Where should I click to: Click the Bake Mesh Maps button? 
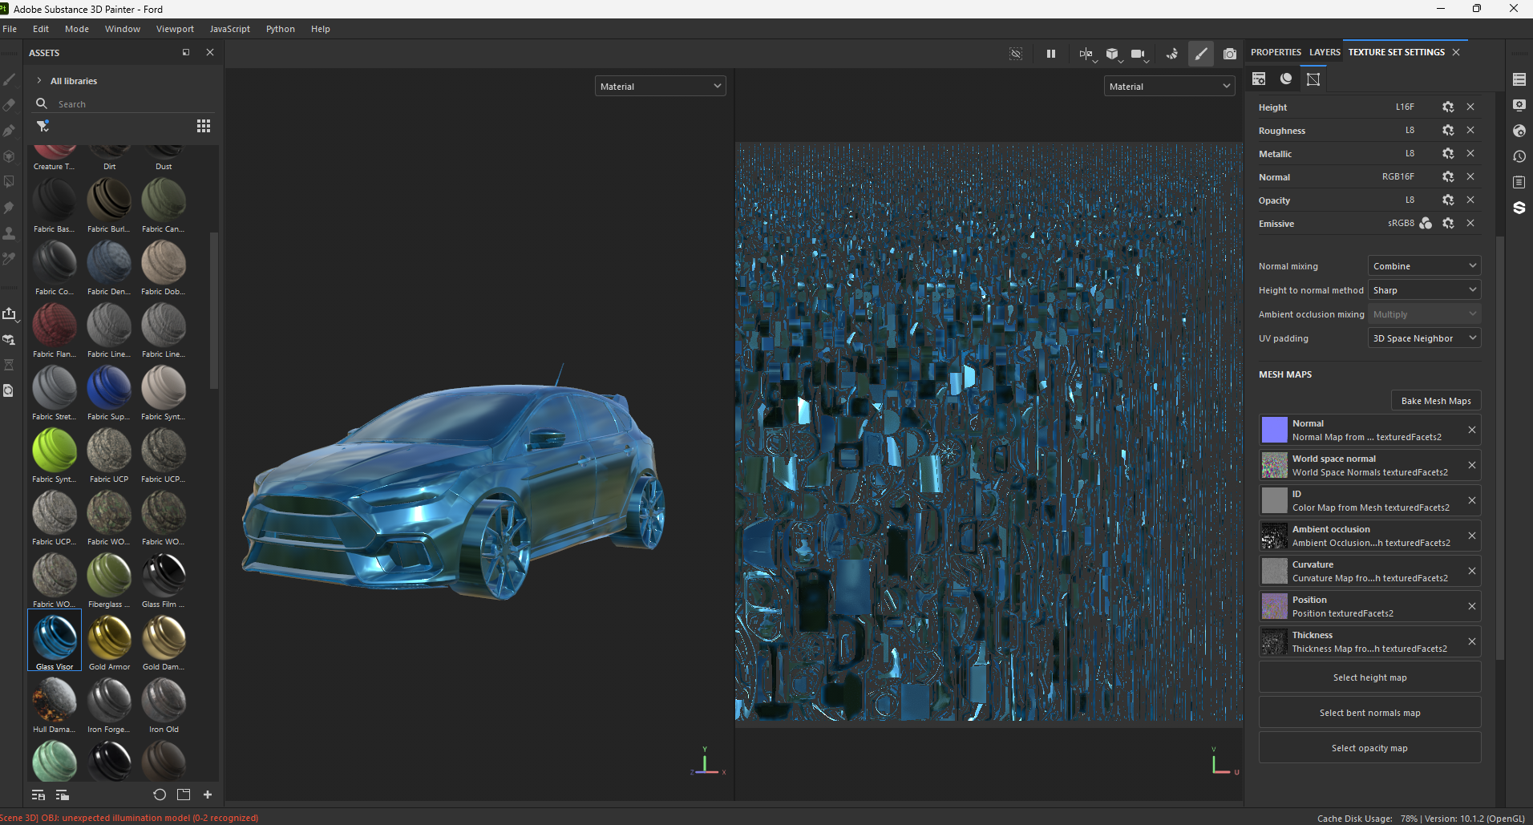coord(1435,400)
